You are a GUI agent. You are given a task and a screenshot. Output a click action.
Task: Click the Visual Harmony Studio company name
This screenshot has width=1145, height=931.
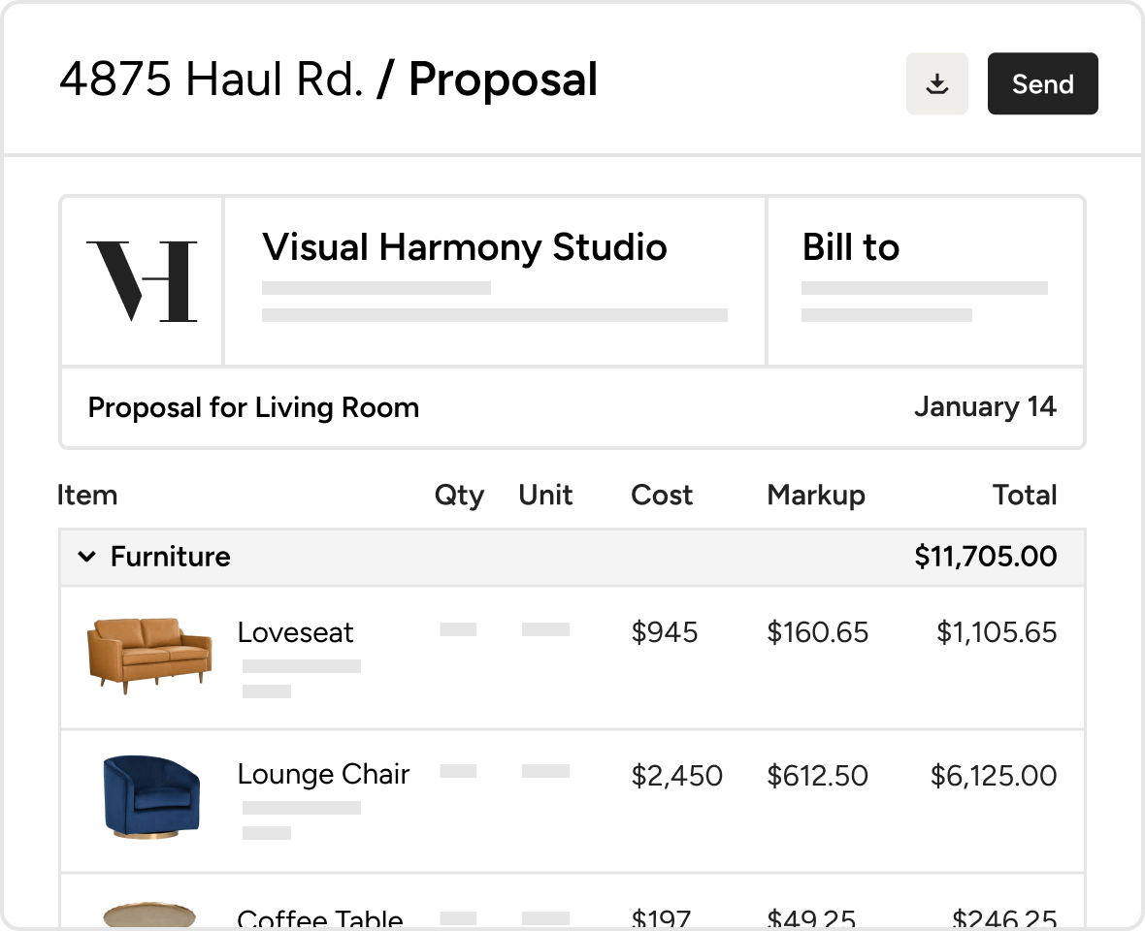pos(464,247)
